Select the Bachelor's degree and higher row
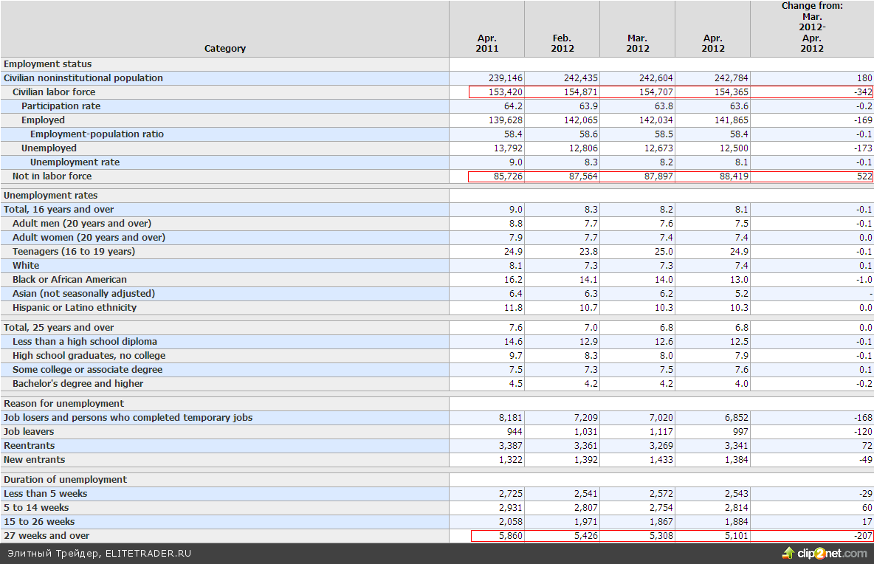Viewport: 874px width, 564px height. 78,384
